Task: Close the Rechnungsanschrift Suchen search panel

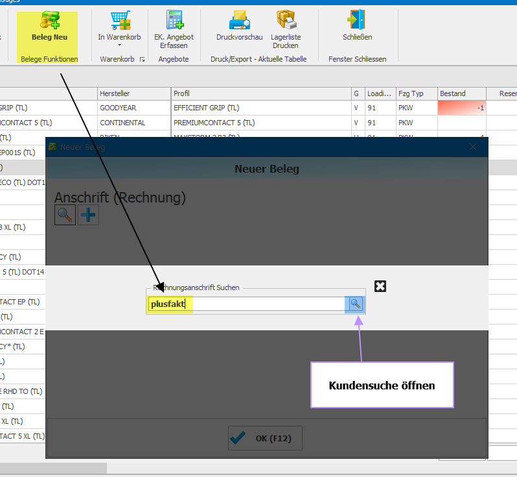Action: 380,286
